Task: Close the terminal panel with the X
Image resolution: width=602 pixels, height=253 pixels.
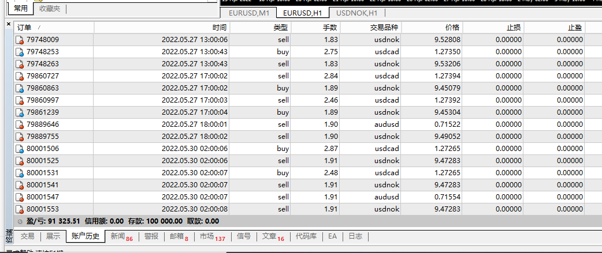Action: point(8,25)
